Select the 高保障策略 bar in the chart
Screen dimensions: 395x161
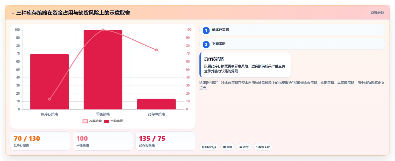point(156,104)
